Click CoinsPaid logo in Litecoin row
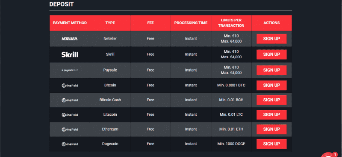Viewport: 342px width, 157px height. point(70,114)
